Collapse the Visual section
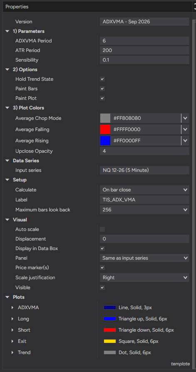Viewport: 196px width, 372px height. pos(7,220)
